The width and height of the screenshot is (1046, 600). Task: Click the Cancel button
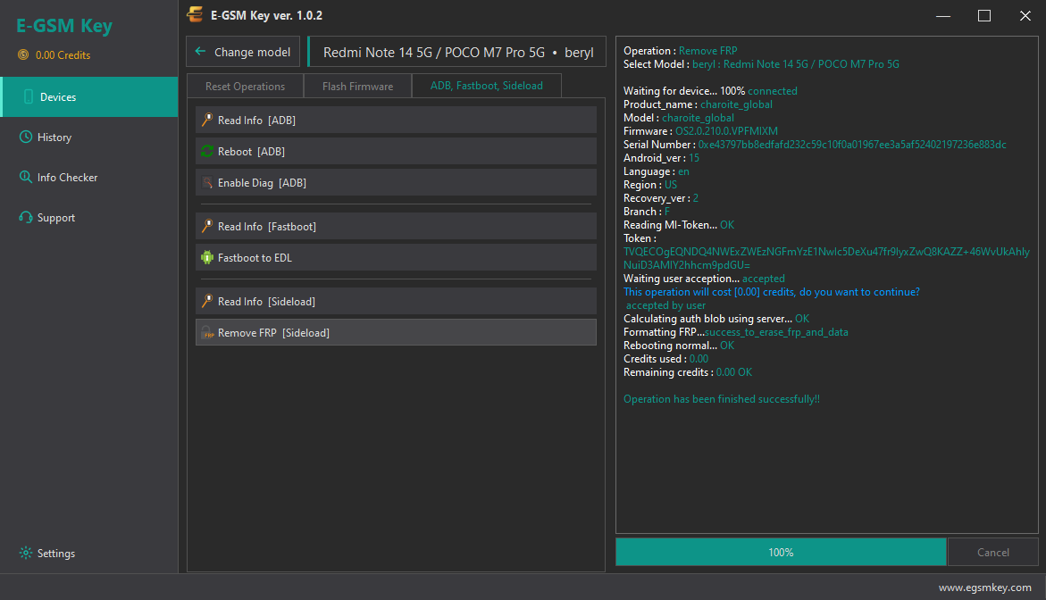[992, 552]
